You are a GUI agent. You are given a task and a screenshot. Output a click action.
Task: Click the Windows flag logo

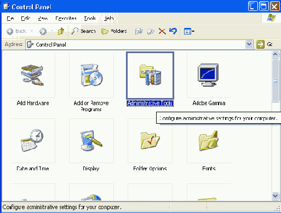271,18
